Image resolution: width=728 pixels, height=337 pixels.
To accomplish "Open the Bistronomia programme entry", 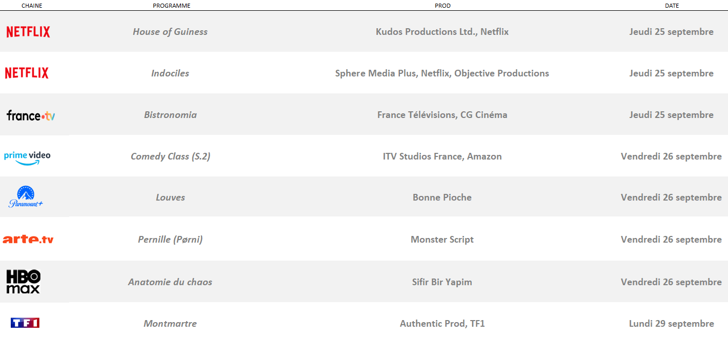I will (x=170, y=115).
